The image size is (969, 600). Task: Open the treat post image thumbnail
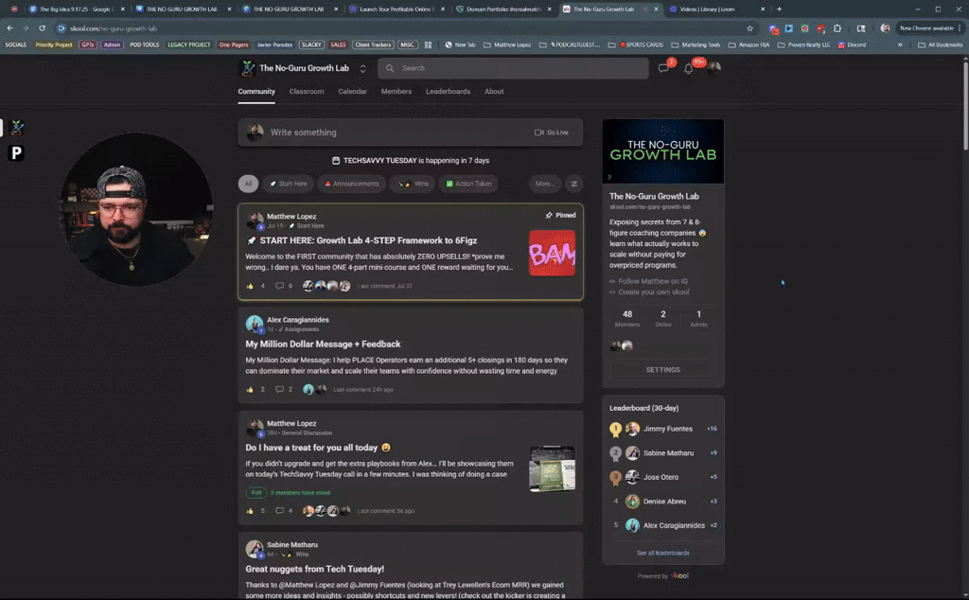pos(552,469)
